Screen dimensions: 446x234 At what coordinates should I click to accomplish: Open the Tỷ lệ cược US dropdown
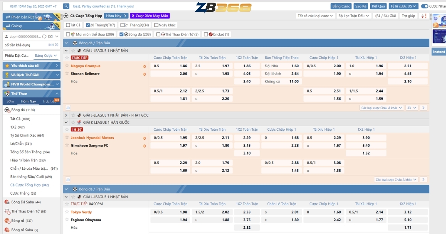coord(404,6)
